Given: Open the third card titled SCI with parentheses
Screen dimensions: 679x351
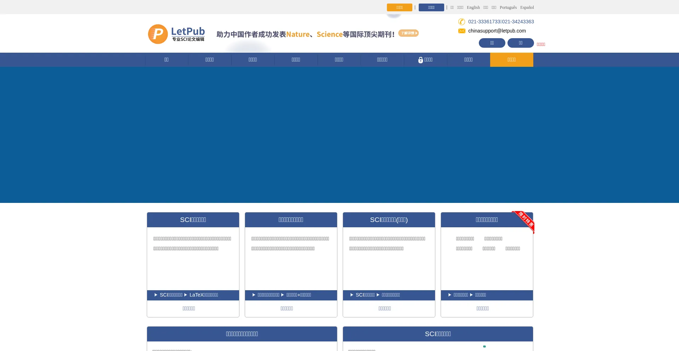Looking at the screenshot, I should (x=389, y=220).
